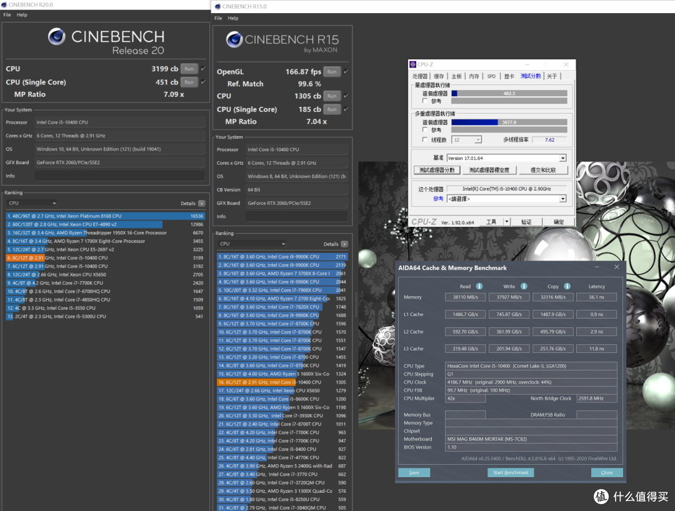Switch to the SPD tab in CPU-Z
Viewport: 675px width, 511px height.
point(491,76)
